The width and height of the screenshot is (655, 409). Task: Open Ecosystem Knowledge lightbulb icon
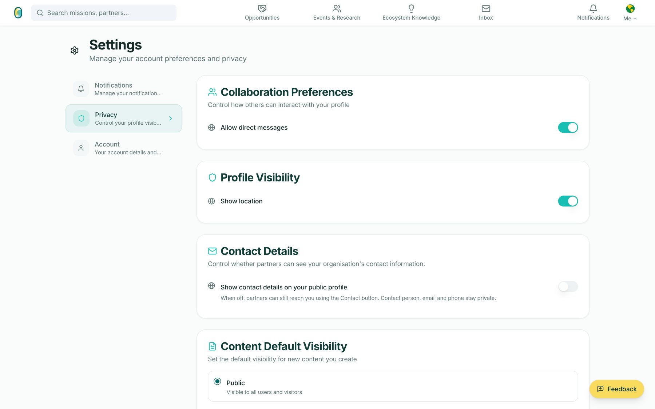pyautogui.click(x=411, y=8)
